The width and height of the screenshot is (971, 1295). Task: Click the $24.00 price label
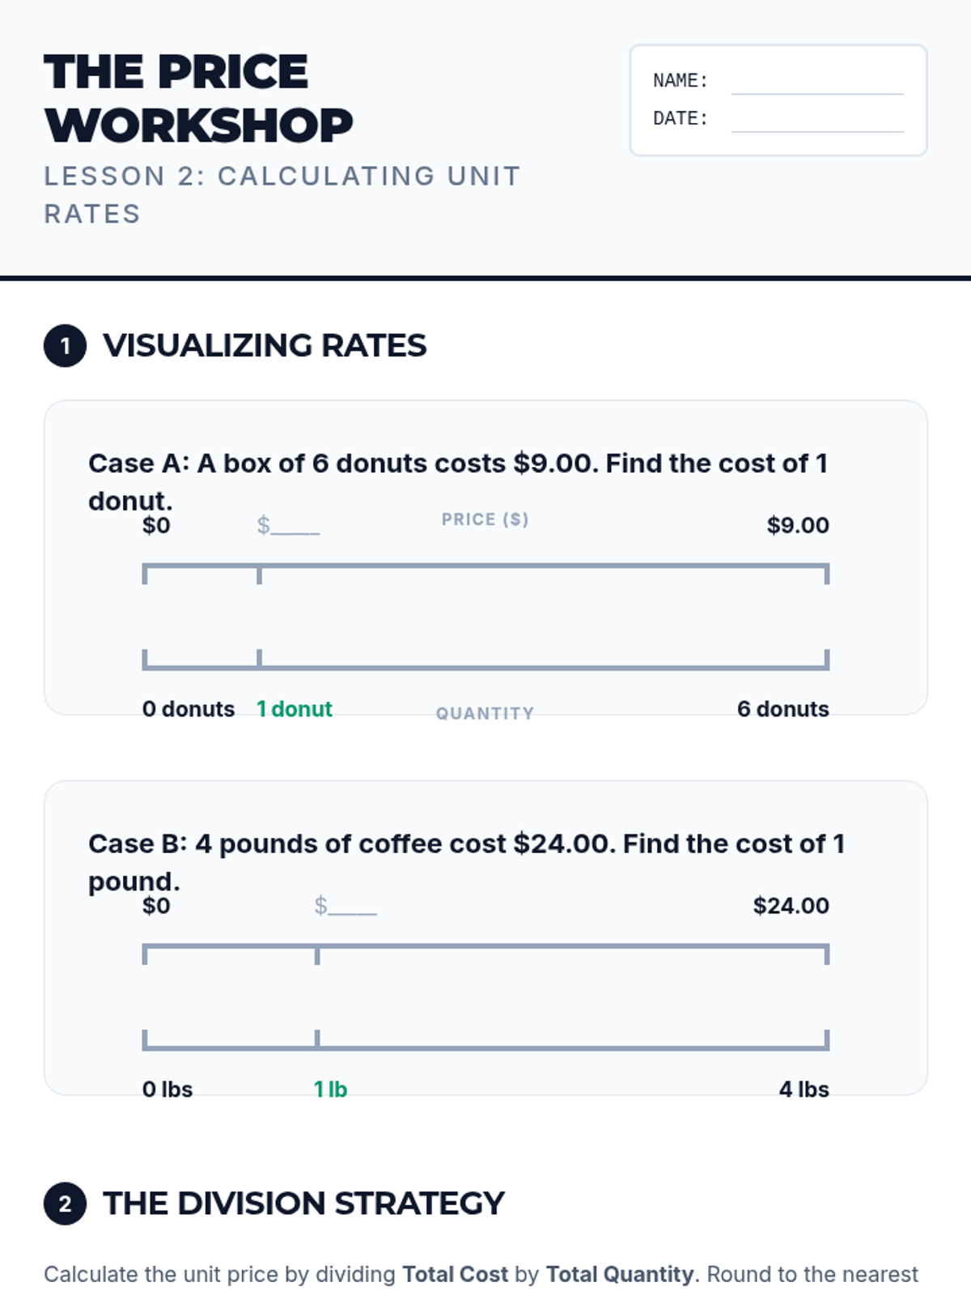[x=791, y=906]
